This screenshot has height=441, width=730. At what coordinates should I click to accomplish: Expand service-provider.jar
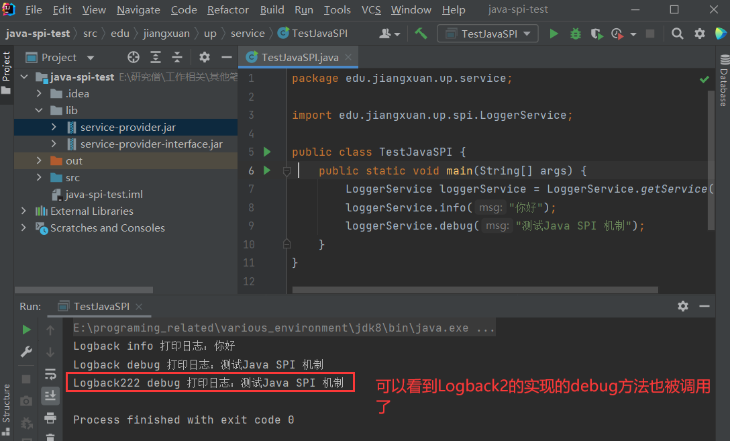pyautogui.click(x=54, y=127)
